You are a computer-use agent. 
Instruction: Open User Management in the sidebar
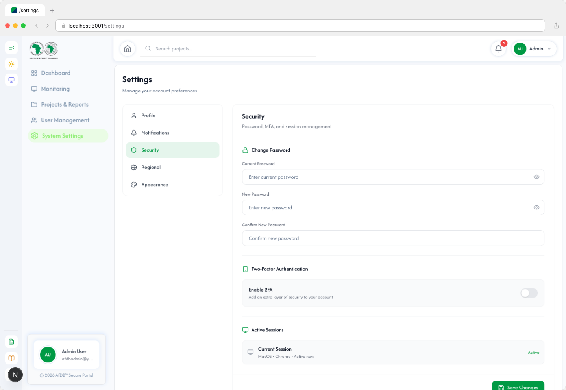68,120
